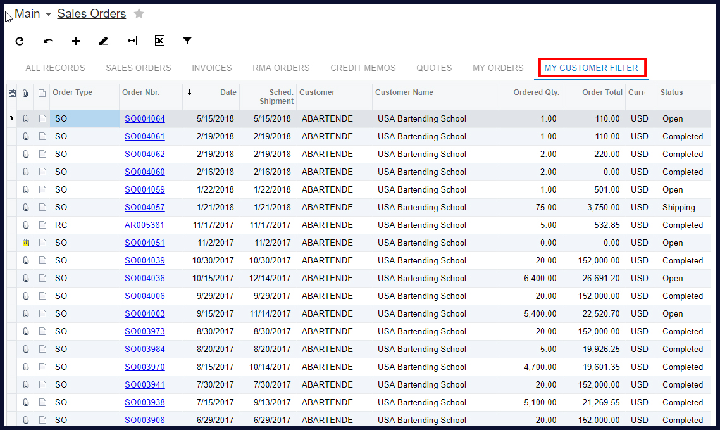The width and height of the screenshot is (720, 430).
Task: Open note icon for order SO004003
Action: click(42, 313)
